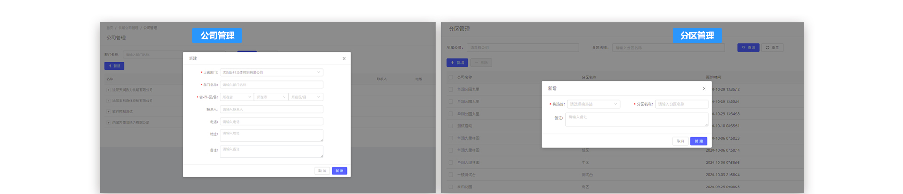
Task: Click the 首页 breadcrumb link
Action: (110, 28)
